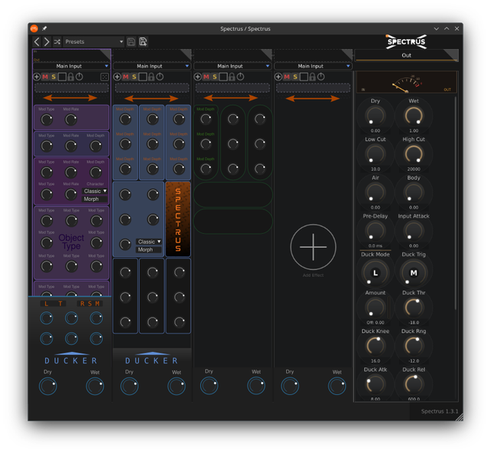Screen dimensions: 491x454
Task: Mute the first strip with M
Action: (45, 77)
